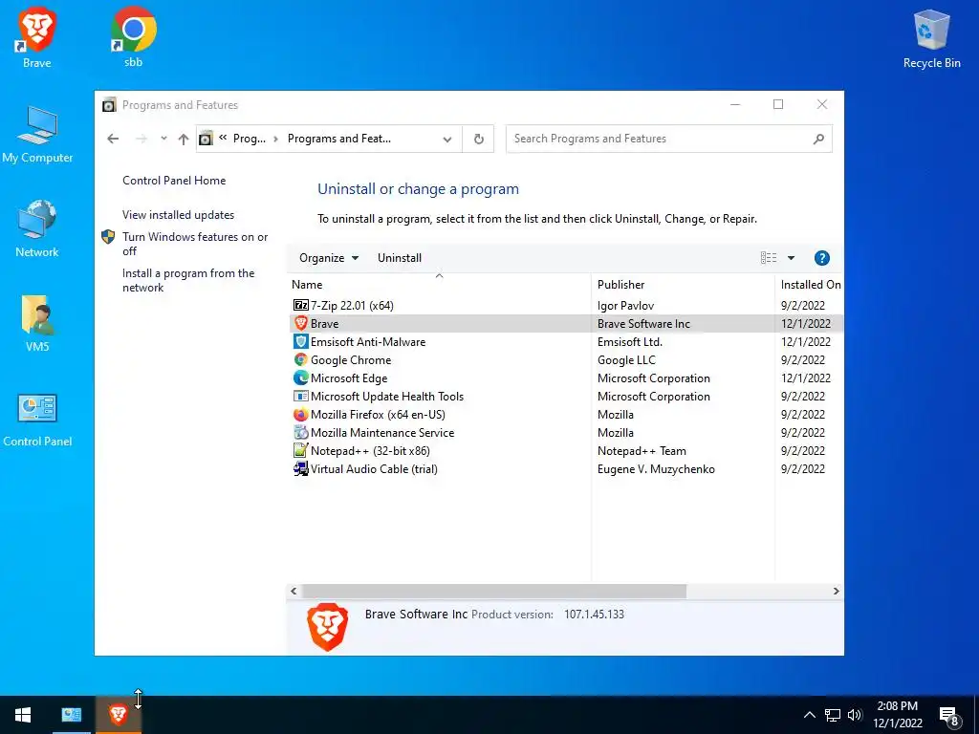This screenshot has width=979, height=734.
Task: Open Turn Windows features on or off
Action: tap(195, 244)
